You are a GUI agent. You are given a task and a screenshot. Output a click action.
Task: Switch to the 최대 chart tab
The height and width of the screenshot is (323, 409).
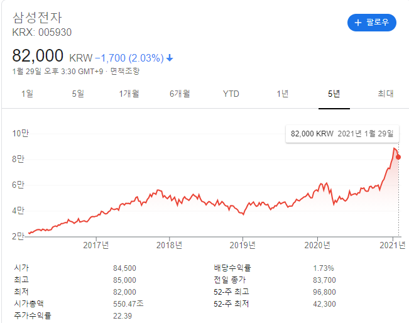click(x=386, y=94)
